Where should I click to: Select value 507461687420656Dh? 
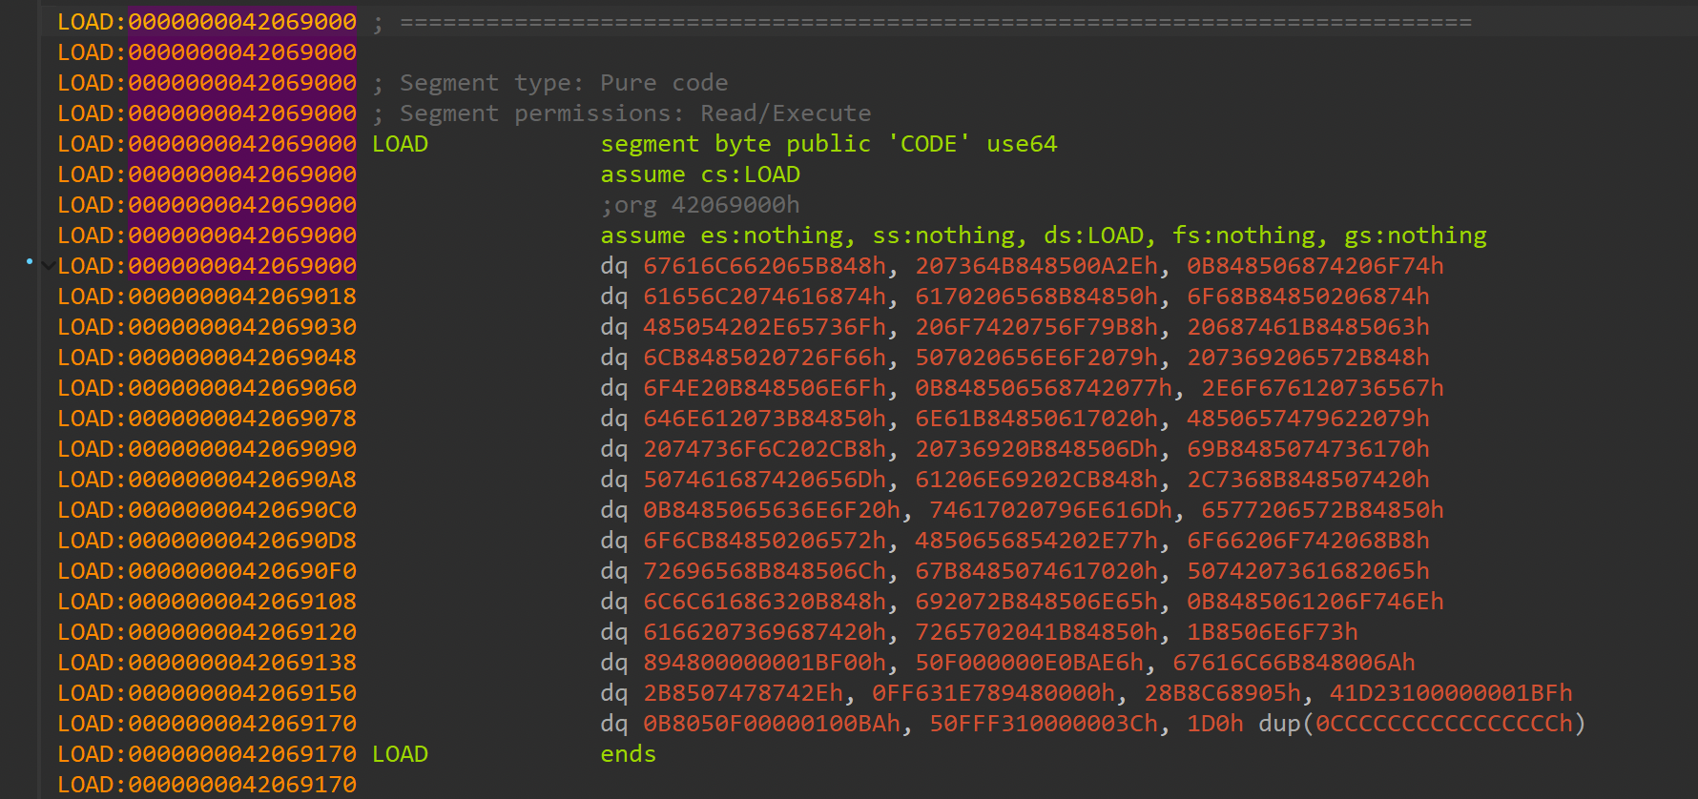[764, 480]
